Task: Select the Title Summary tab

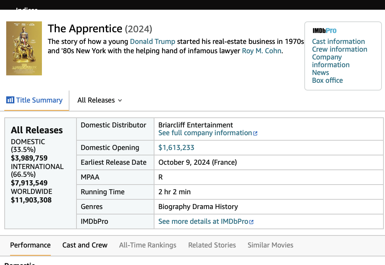Action: 39,100
